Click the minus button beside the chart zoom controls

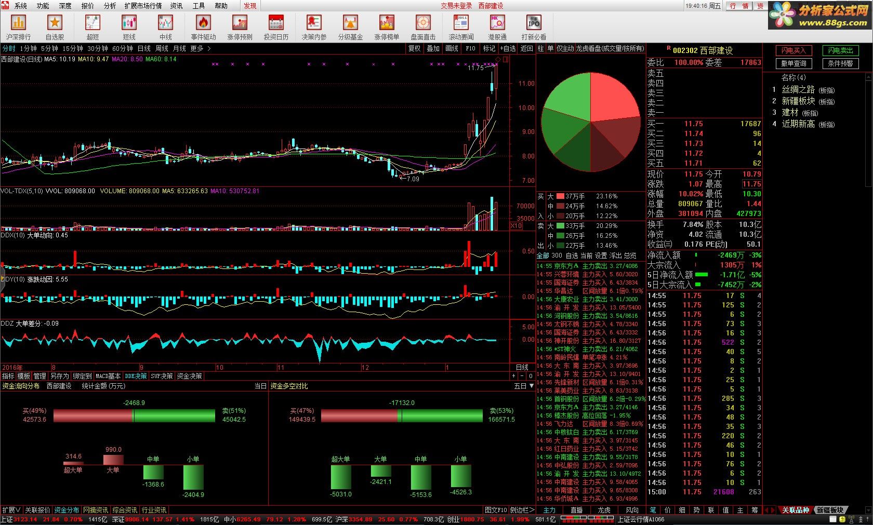(x=522, y=376)
